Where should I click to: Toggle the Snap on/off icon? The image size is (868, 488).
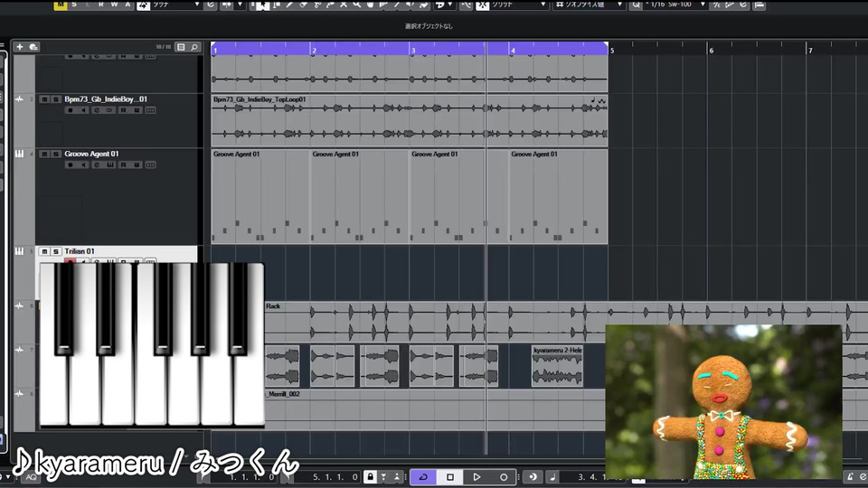[x=482, y=5]
